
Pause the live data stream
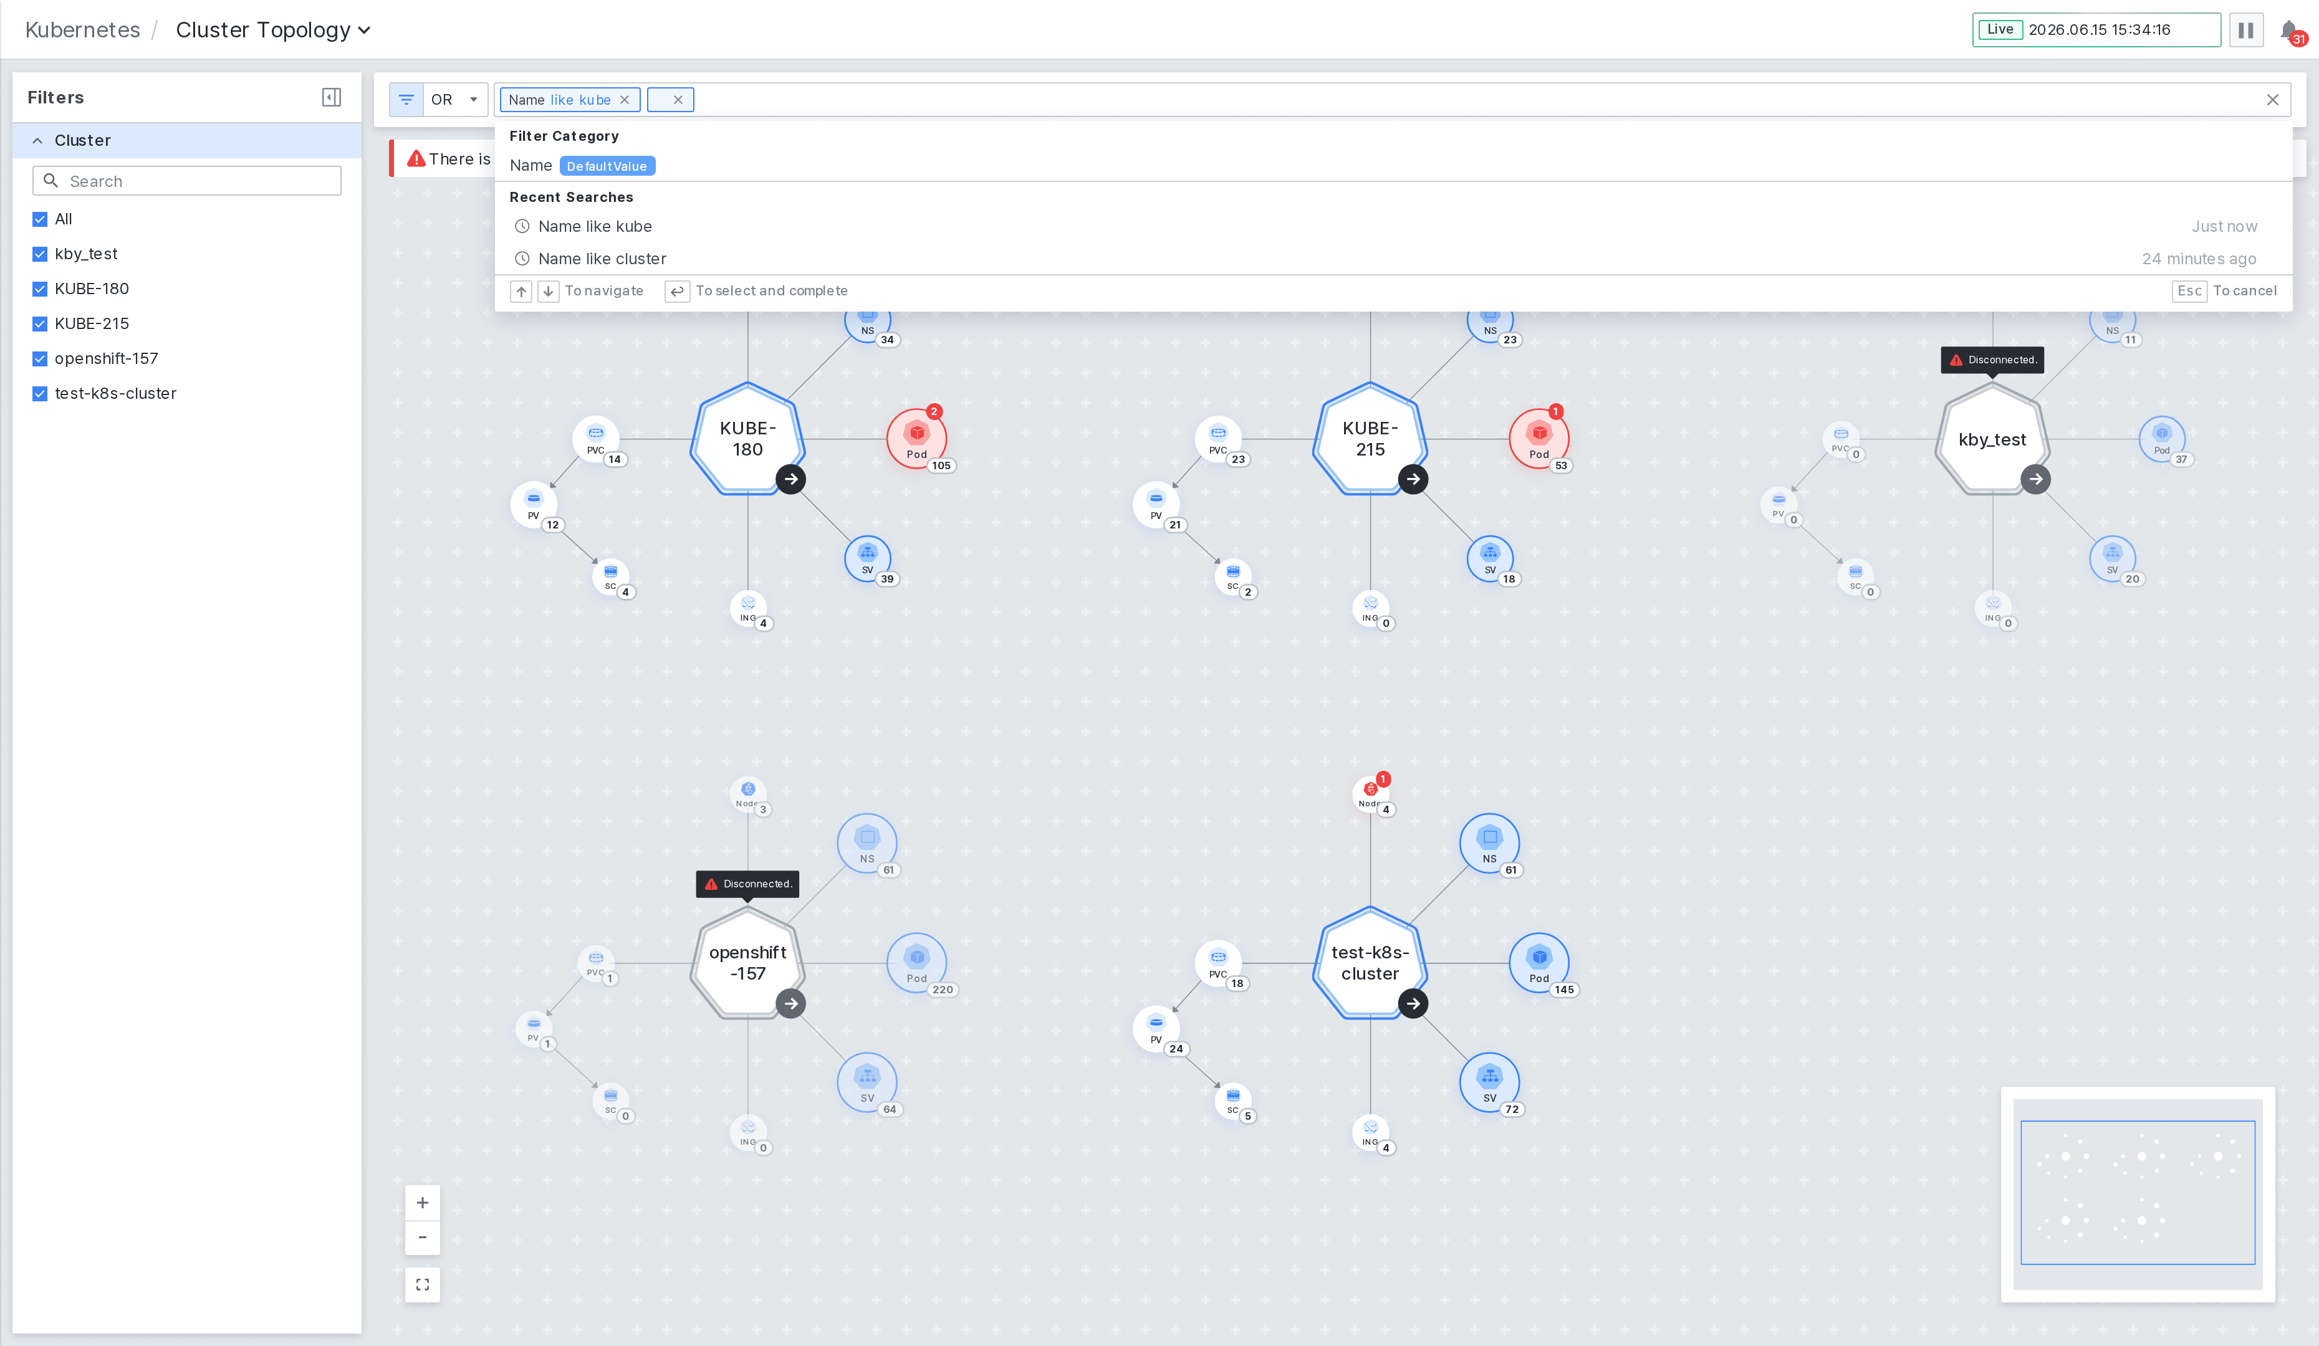tap(2245, 29)
